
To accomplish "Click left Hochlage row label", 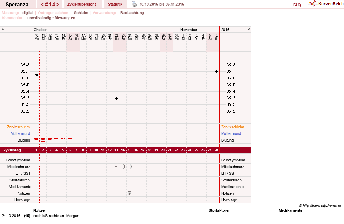I will pyautogui.click(x=22, y=200).
